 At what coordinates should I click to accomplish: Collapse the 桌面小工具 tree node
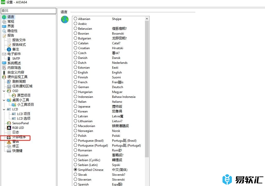point(4,100)
